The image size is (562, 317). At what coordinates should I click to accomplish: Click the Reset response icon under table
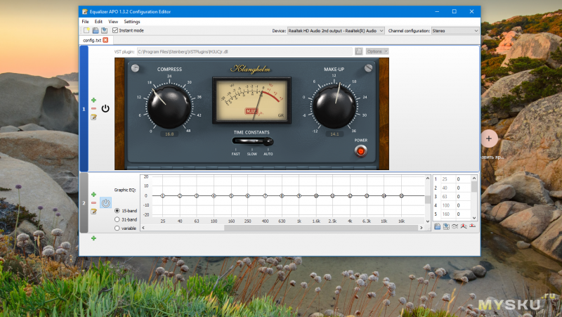[x=472, y=226]
